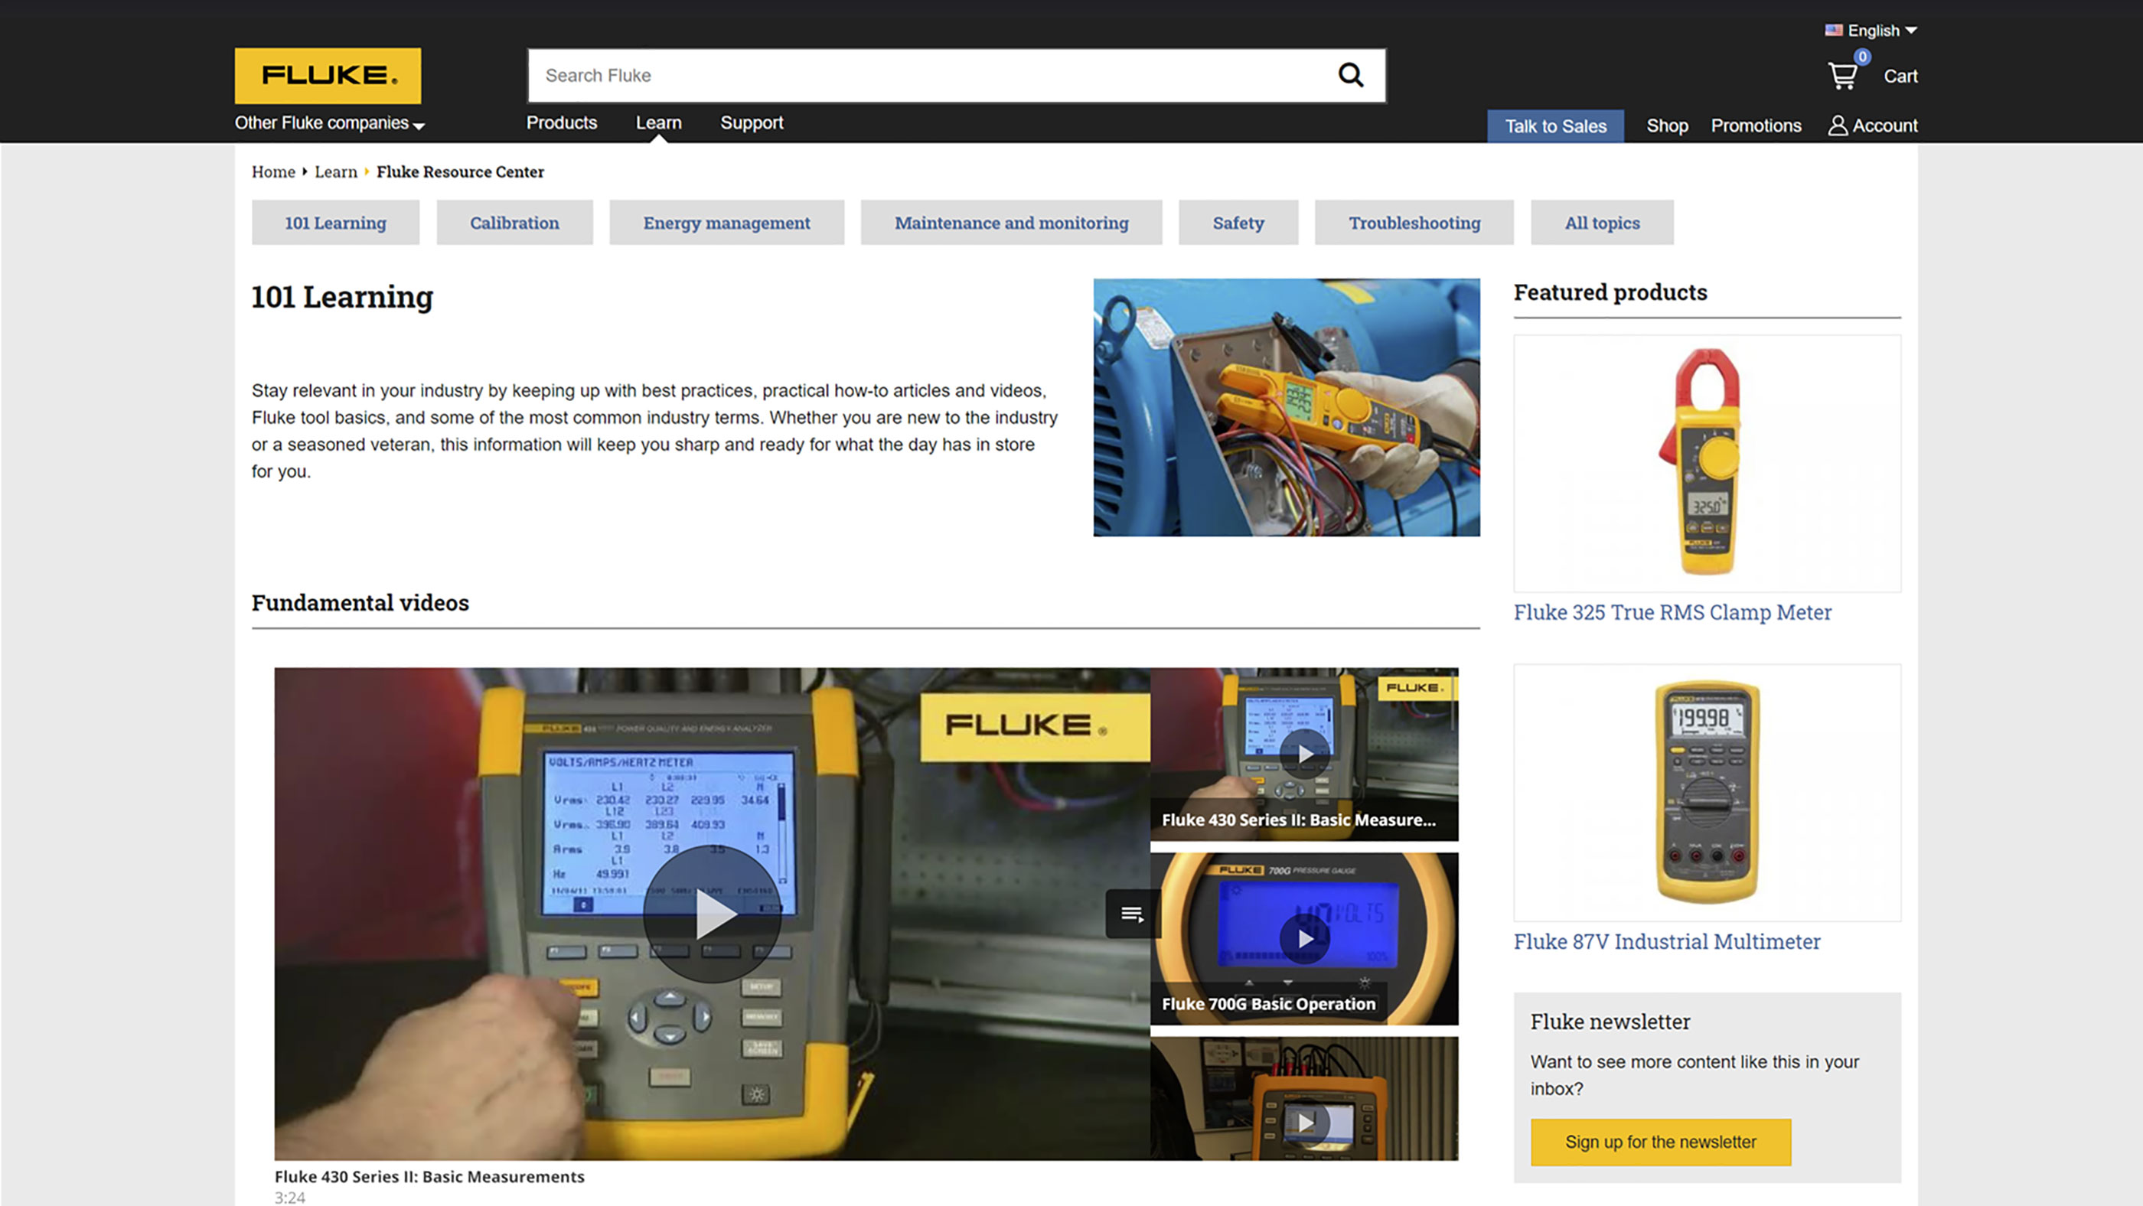Play the main Fluke 430 video
Screen dimensions: 2143x1206
(712, 914)
